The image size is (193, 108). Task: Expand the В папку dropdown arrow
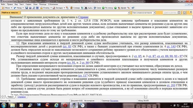tap(51, 8)
